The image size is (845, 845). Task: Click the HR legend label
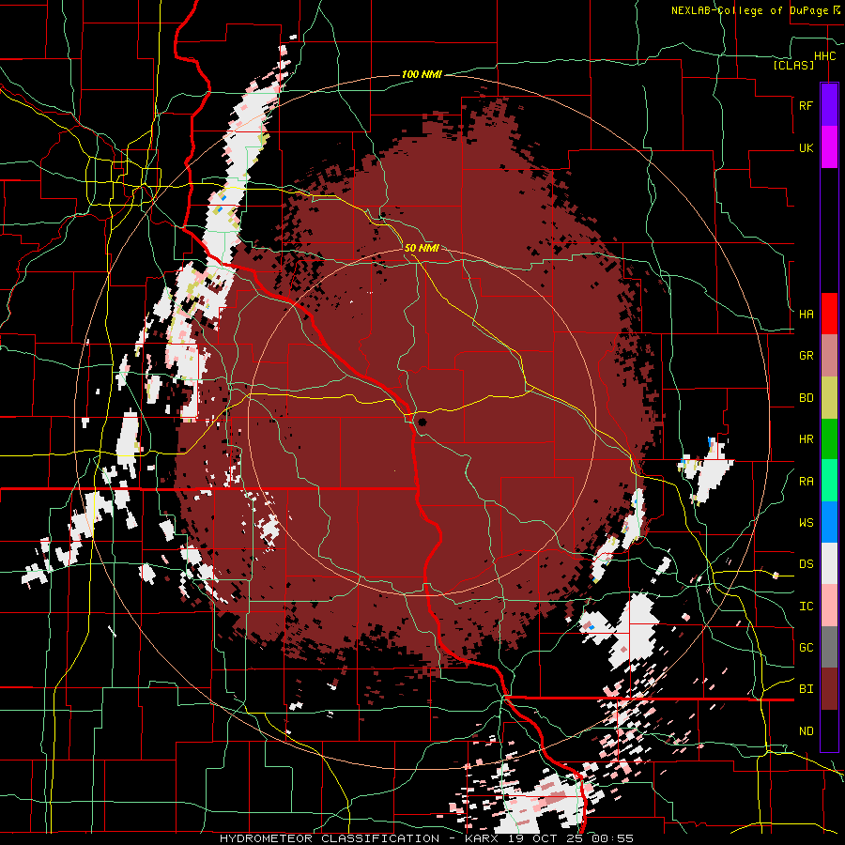click(x=806, y=439)
